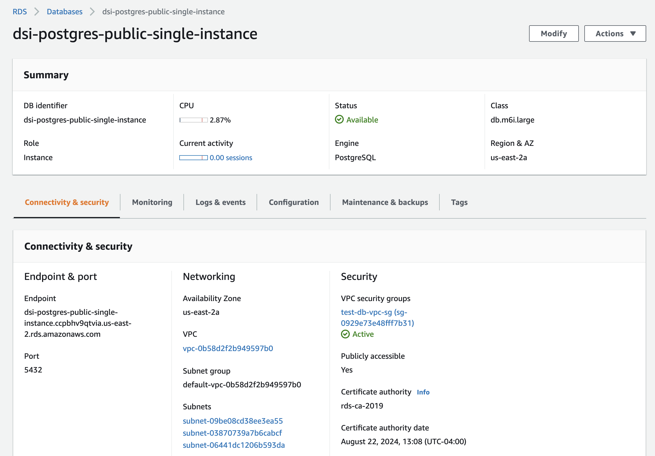Click the breadcrumb chevron after Databases
Screen dimensions: 655x456
[x=92, y=12]
